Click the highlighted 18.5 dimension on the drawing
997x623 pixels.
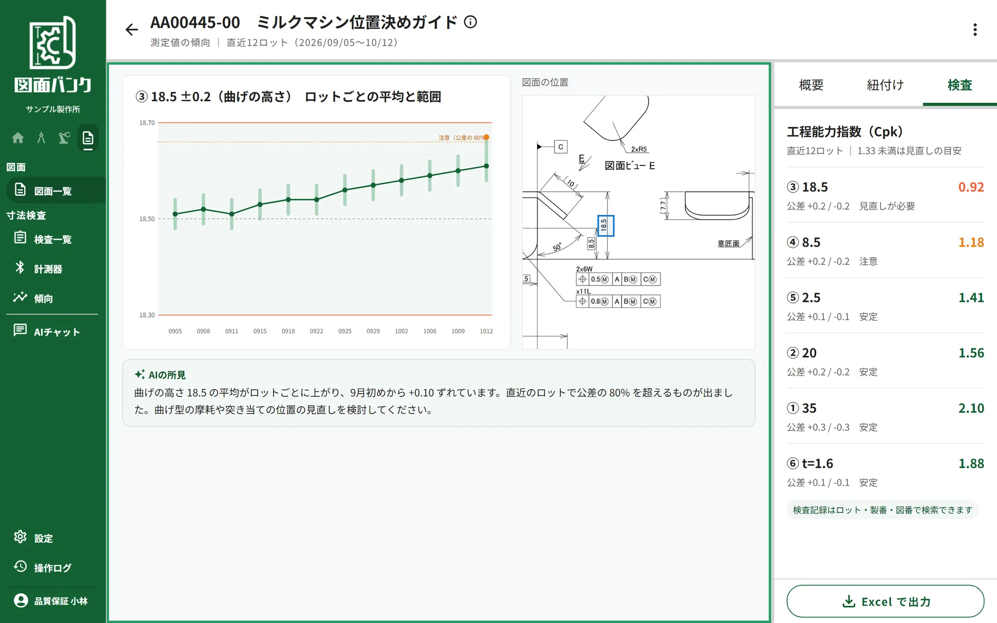point(605,226)
